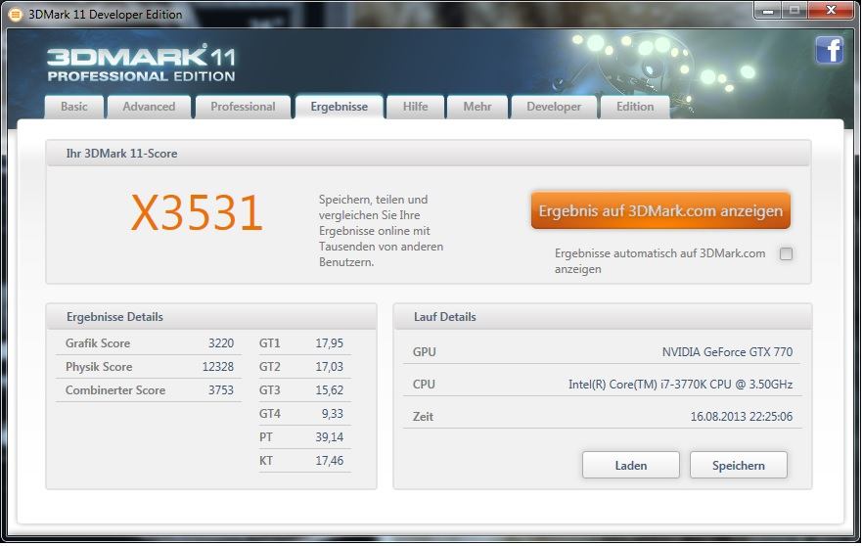Select the Physik Score value 12328

pyautogui.click(x=218, y=367)
